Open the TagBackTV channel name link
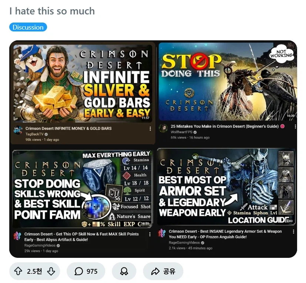306x283 pixels. click(34, 134)
